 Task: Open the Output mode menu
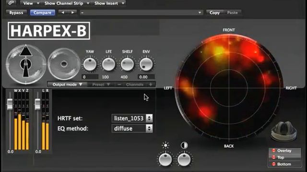click(x=67, y=85)
